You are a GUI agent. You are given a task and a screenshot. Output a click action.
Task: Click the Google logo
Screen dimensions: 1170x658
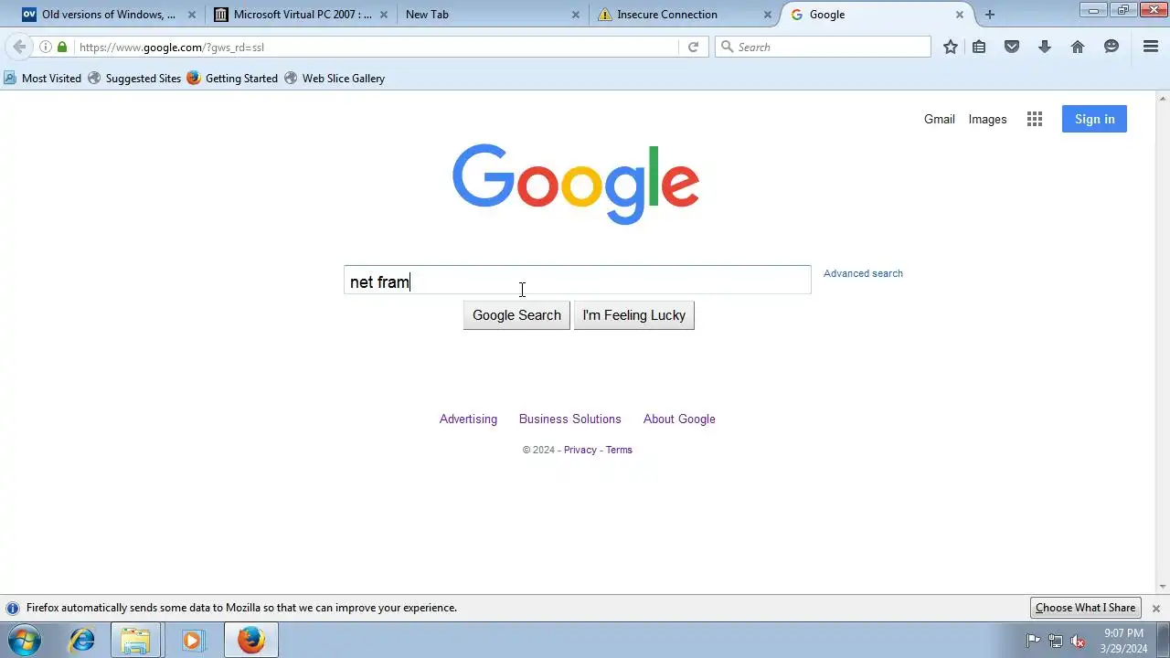pos(576,184)
